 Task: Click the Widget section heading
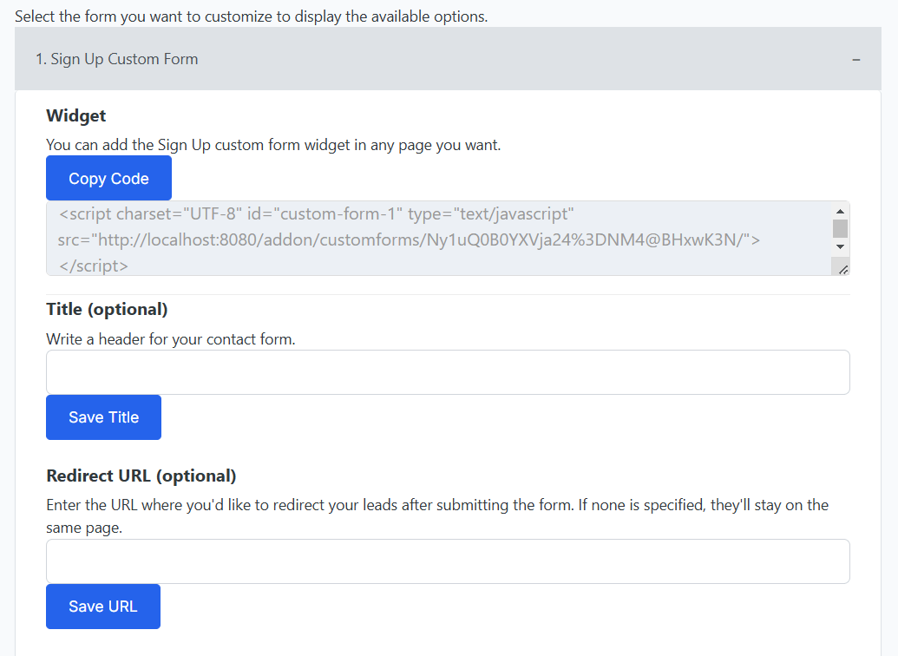click(x=76, y=115)
